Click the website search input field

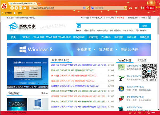coord(109,26)
